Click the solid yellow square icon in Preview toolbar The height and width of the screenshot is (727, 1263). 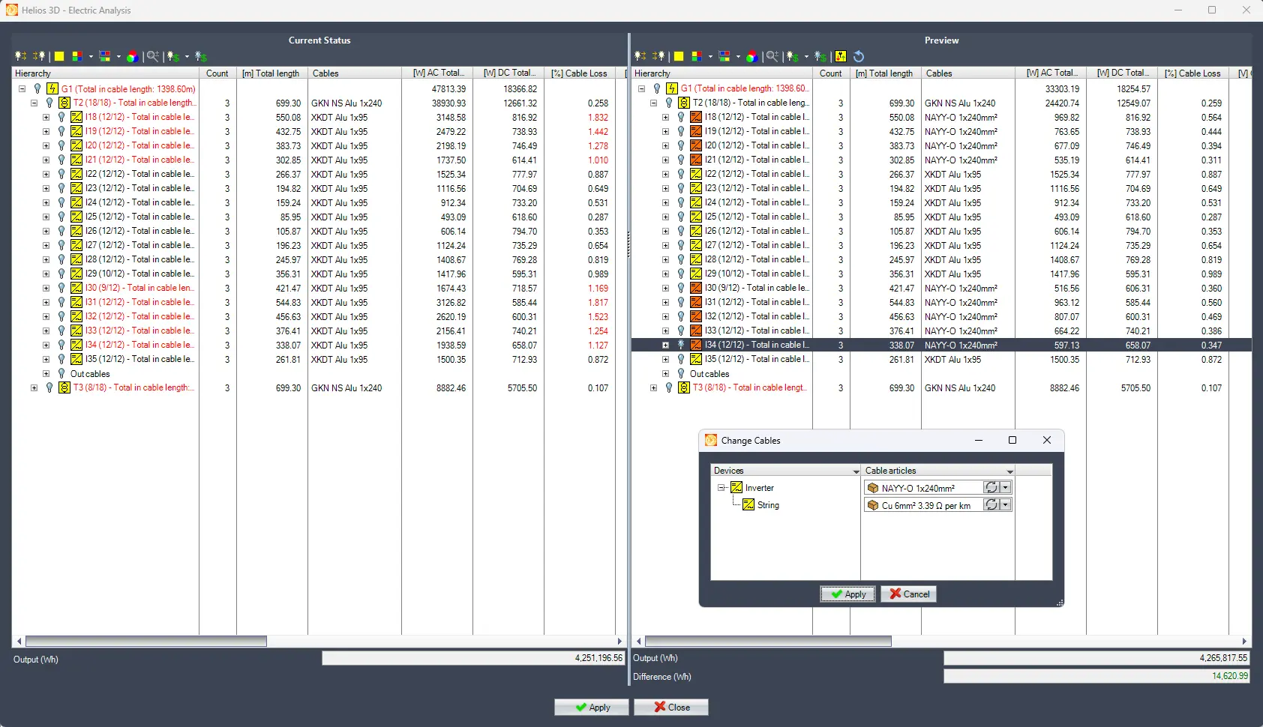click(679, 56)
